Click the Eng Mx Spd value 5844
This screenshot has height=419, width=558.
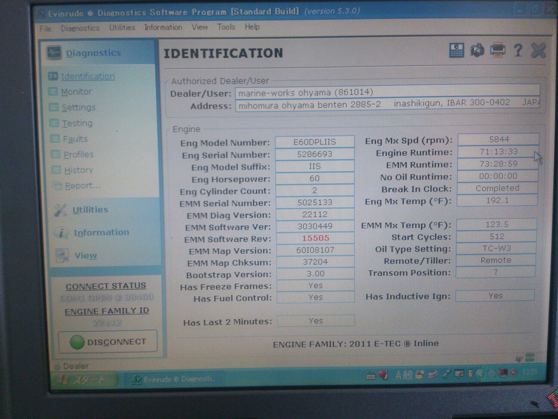coord(499,139)
